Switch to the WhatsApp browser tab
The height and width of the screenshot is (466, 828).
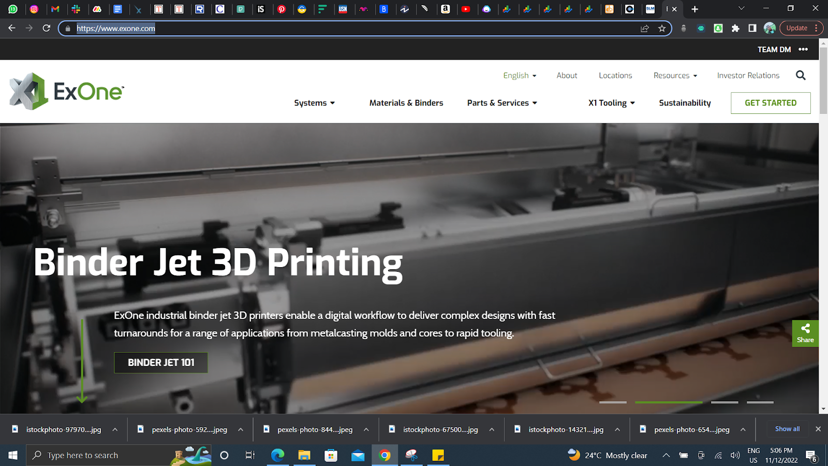coord(13,9)
